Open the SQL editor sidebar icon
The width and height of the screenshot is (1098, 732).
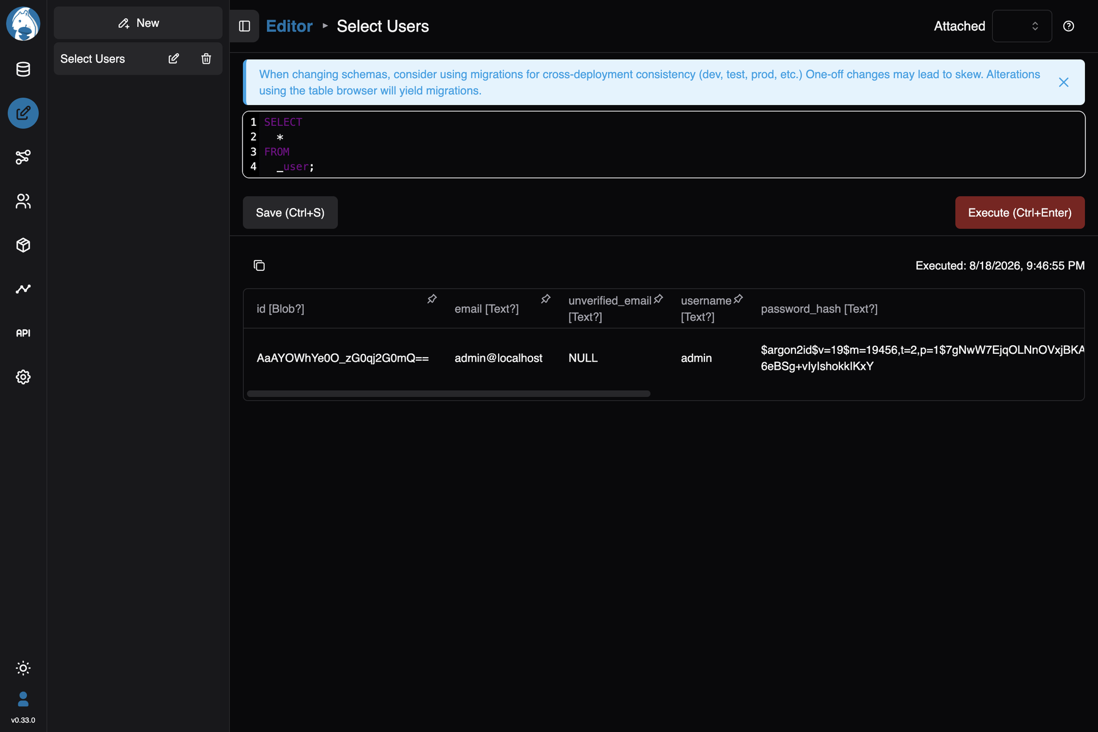(x=23, y=113)
